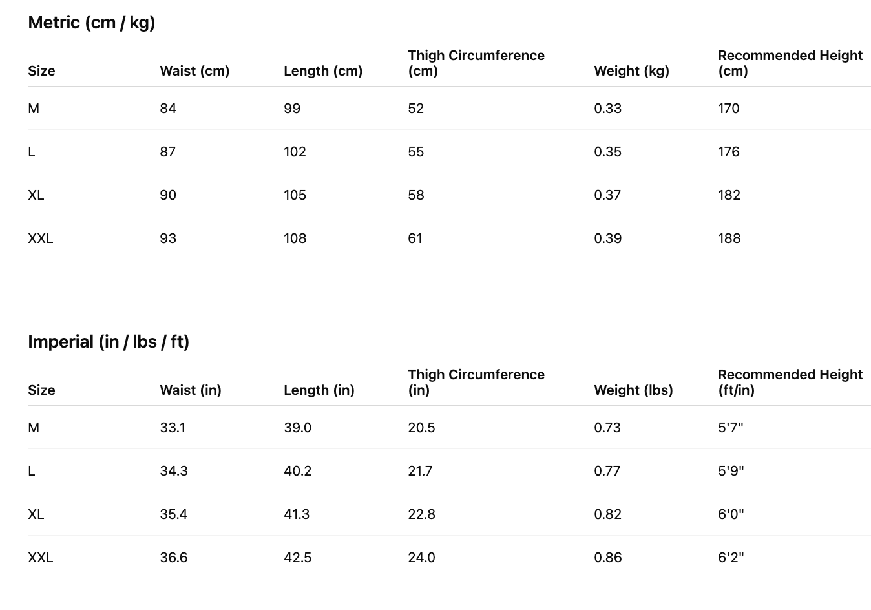Select the 6'2" recommended height cell
This screenshot has height=610, width=871.
click(x=731, y=558)
